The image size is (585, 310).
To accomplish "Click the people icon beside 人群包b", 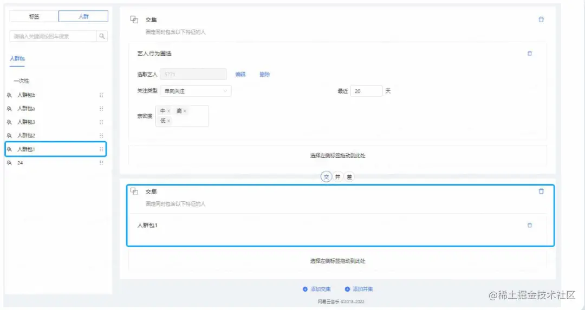I will point(9,95).
